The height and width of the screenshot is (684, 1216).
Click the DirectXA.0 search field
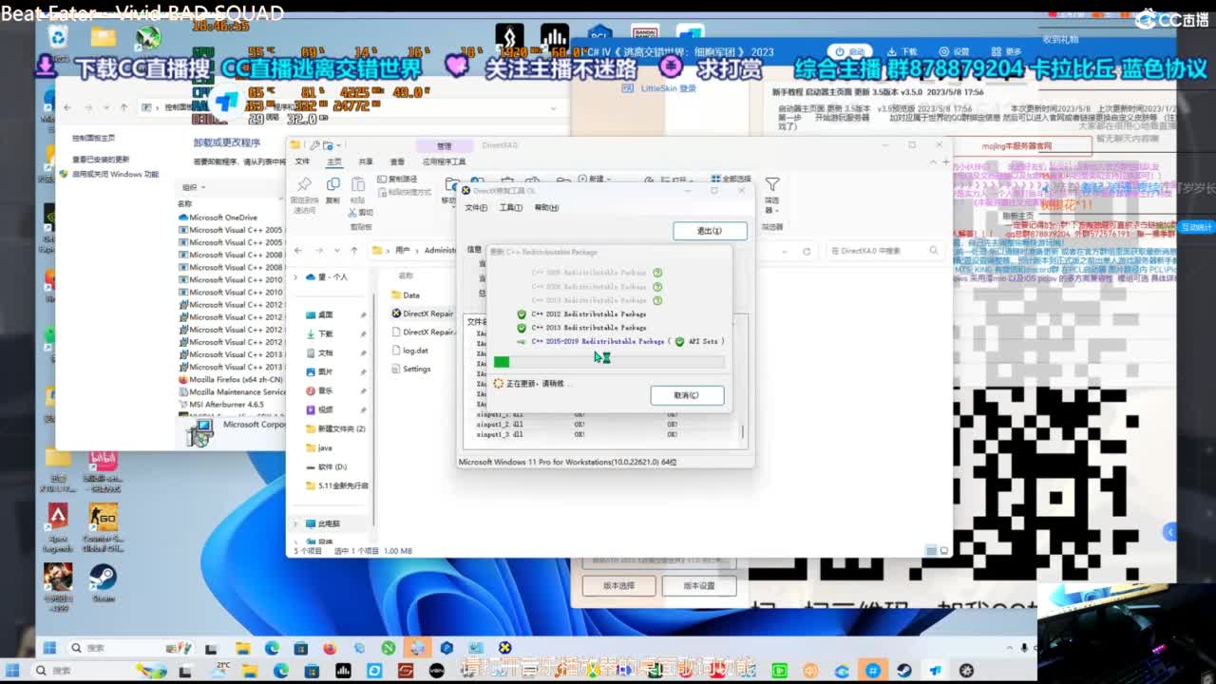point(883,251)
